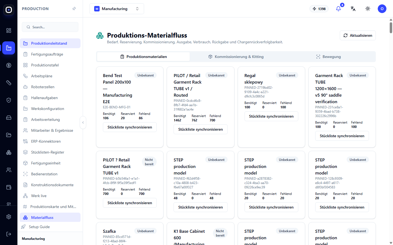Click the sidebar Search field
Image resolution: width=393 pixels, height=245 pixels.
(50, 27)
